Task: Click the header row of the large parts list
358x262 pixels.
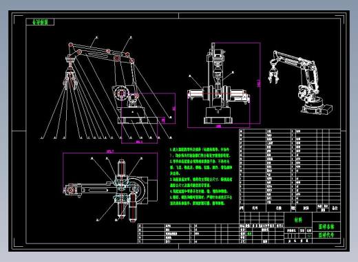Action: (x=290, y=208)
